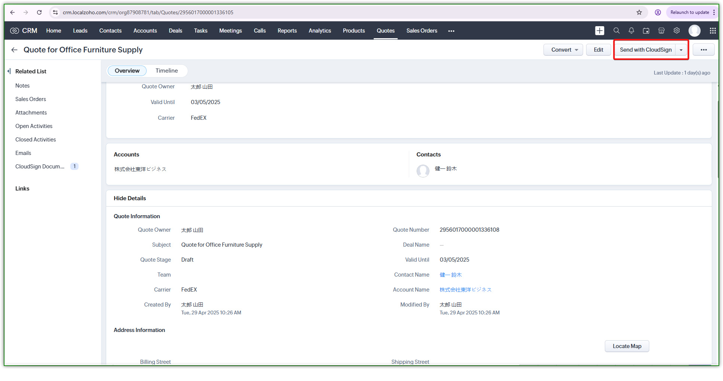Open the apps grid launcher icon

pyautogui.click(x=713, y=31)
